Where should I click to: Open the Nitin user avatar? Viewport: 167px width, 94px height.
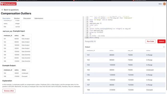pos(164,4)
